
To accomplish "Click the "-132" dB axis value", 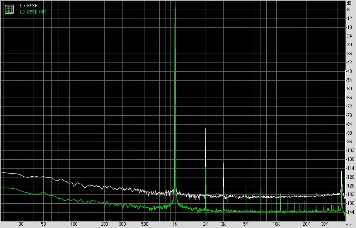I will [x=350, y=194].
